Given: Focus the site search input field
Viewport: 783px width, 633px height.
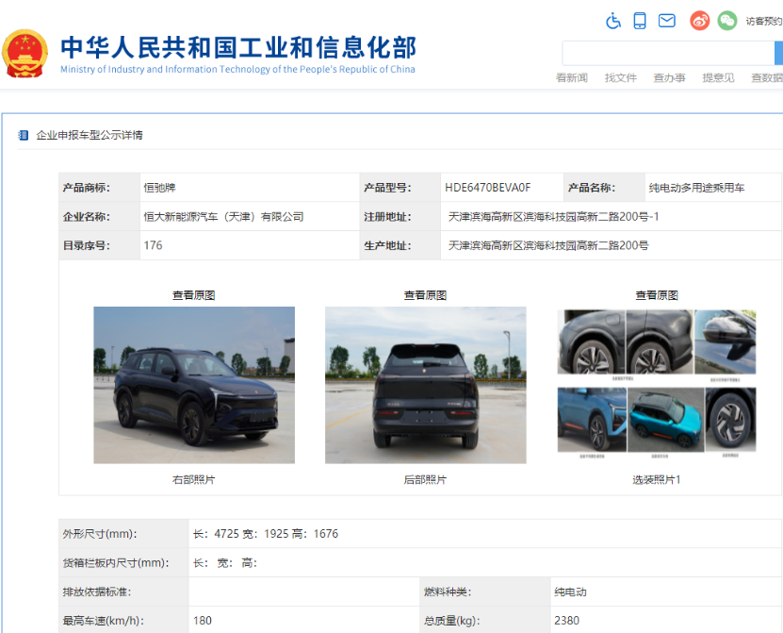Looking at the screenshot, I should point(668,53).
